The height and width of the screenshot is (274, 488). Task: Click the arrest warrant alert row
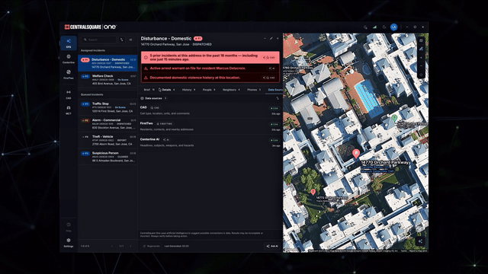pos(210,68)
